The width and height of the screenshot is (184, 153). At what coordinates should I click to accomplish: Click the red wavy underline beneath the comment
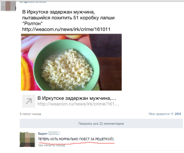click(77, 143)
